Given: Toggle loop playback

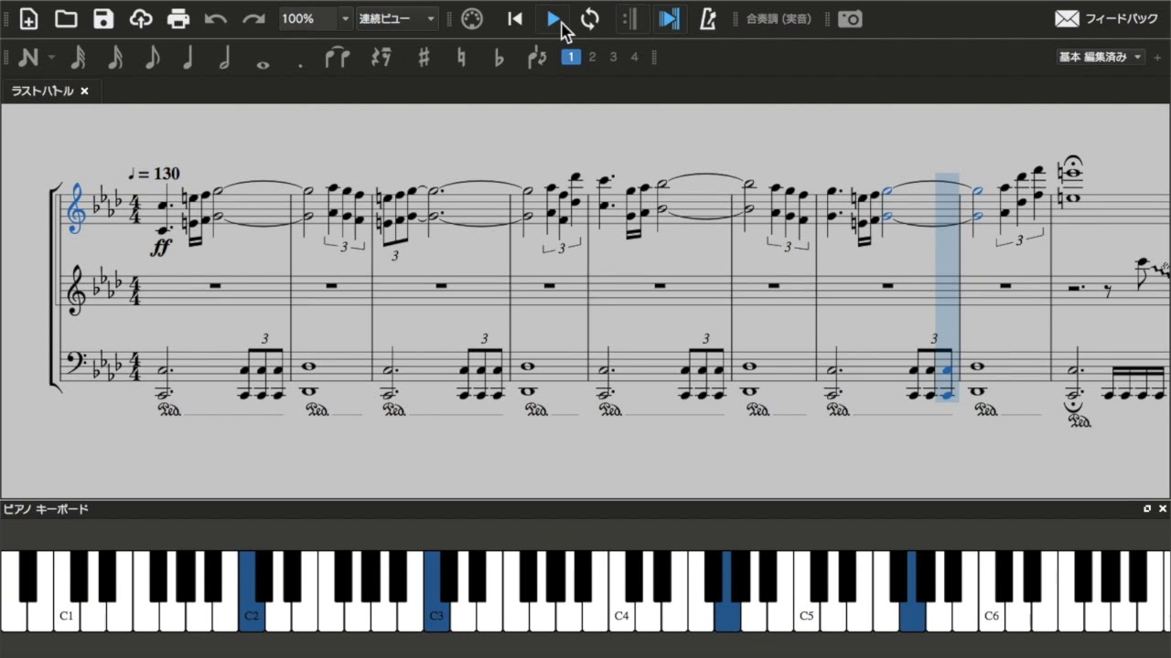Looking at the screenshot, I should pyautogui.click(x=590, y=18).
